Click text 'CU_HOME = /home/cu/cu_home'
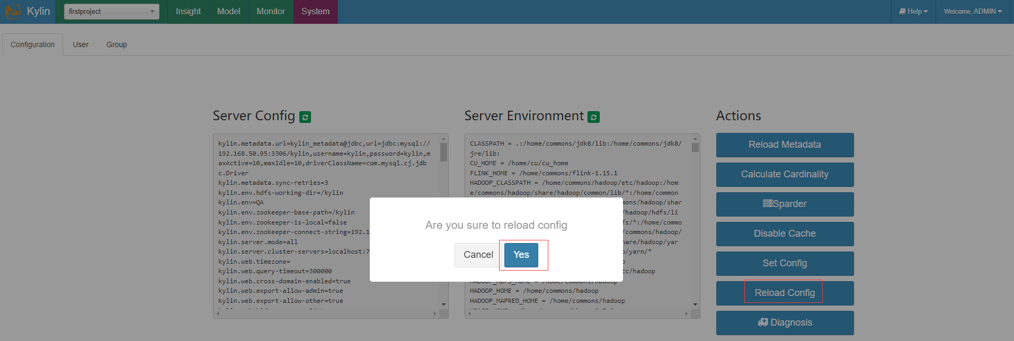This screenshot has width=1014, height=341. 519,163
